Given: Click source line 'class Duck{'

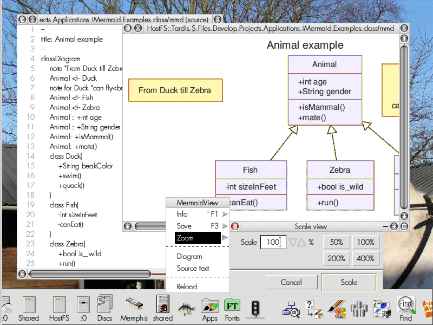Looking at the screenshot, I should pos(65,157).
